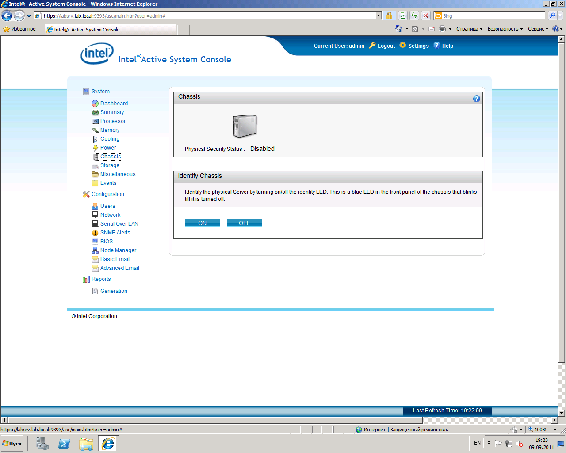Click the Logout key icon
This screenshot has height=453, width=566.
tap(372, 45)
